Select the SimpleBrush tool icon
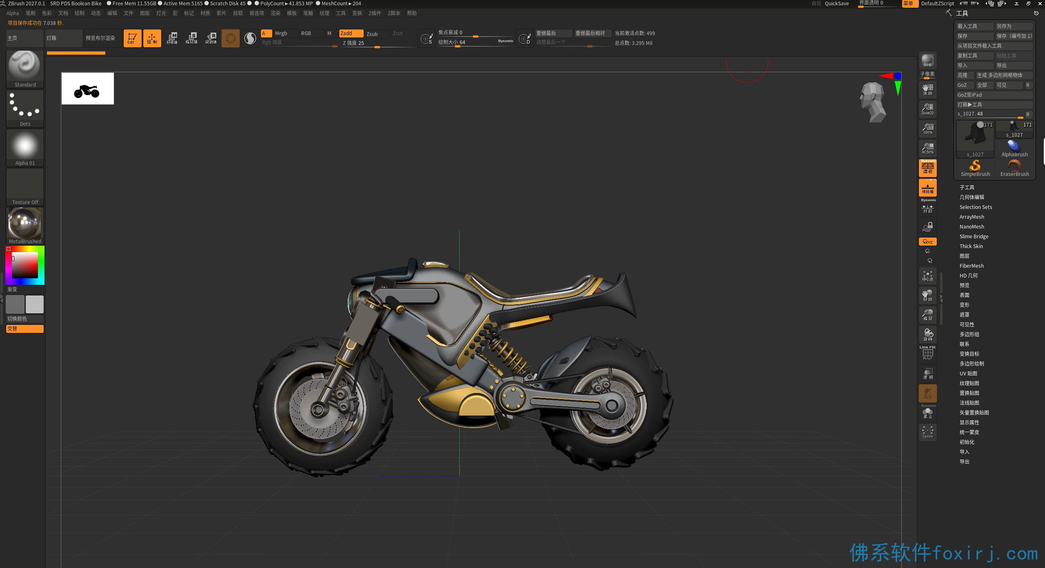 click(975, 168)
